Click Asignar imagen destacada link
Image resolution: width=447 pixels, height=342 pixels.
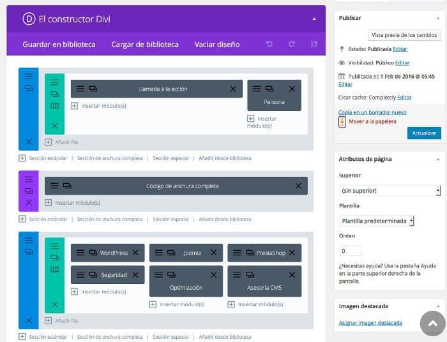point(370,323)
